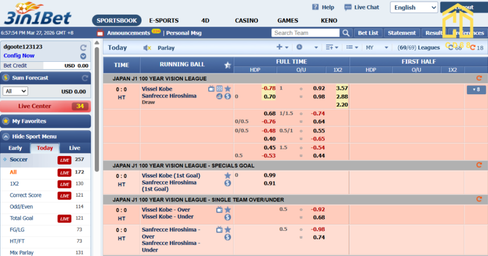This screenshot has width=488, height=256.
Task: Open the MY odds type dropdown
Action: point(375,48)
